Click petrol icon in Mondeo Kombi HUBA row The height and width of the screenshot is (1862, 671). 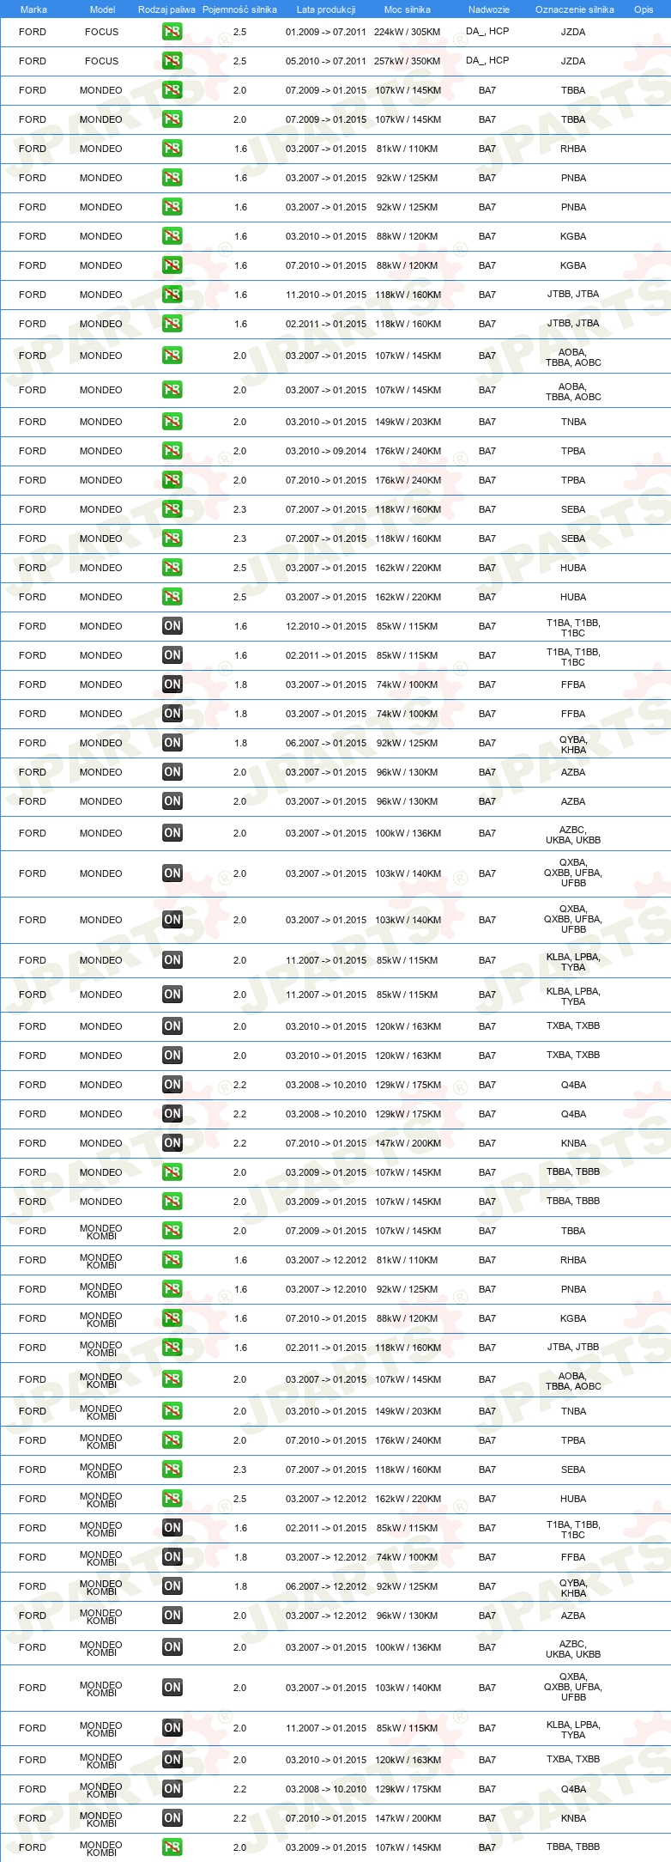pos(172,1499)
